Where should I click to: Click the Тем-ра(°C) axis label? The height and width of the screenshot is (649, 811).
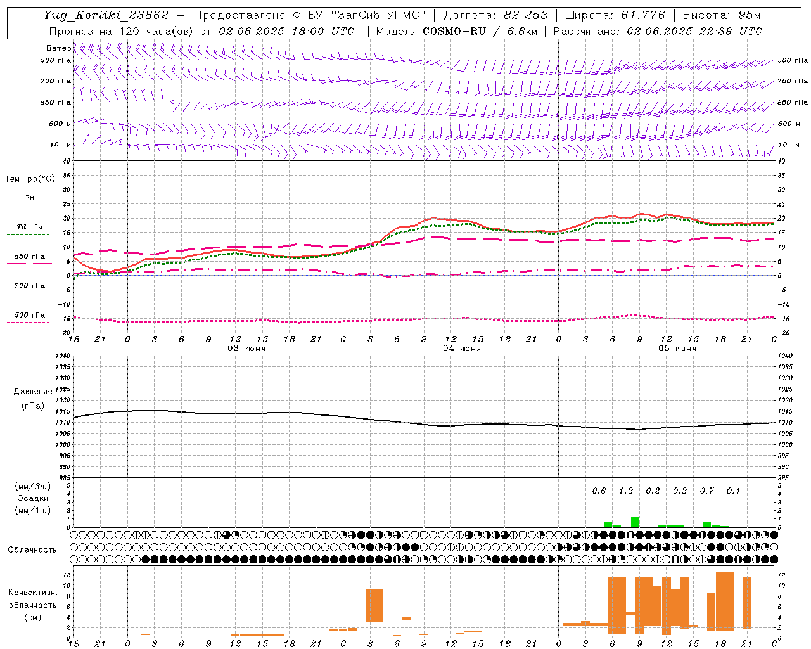30,179
